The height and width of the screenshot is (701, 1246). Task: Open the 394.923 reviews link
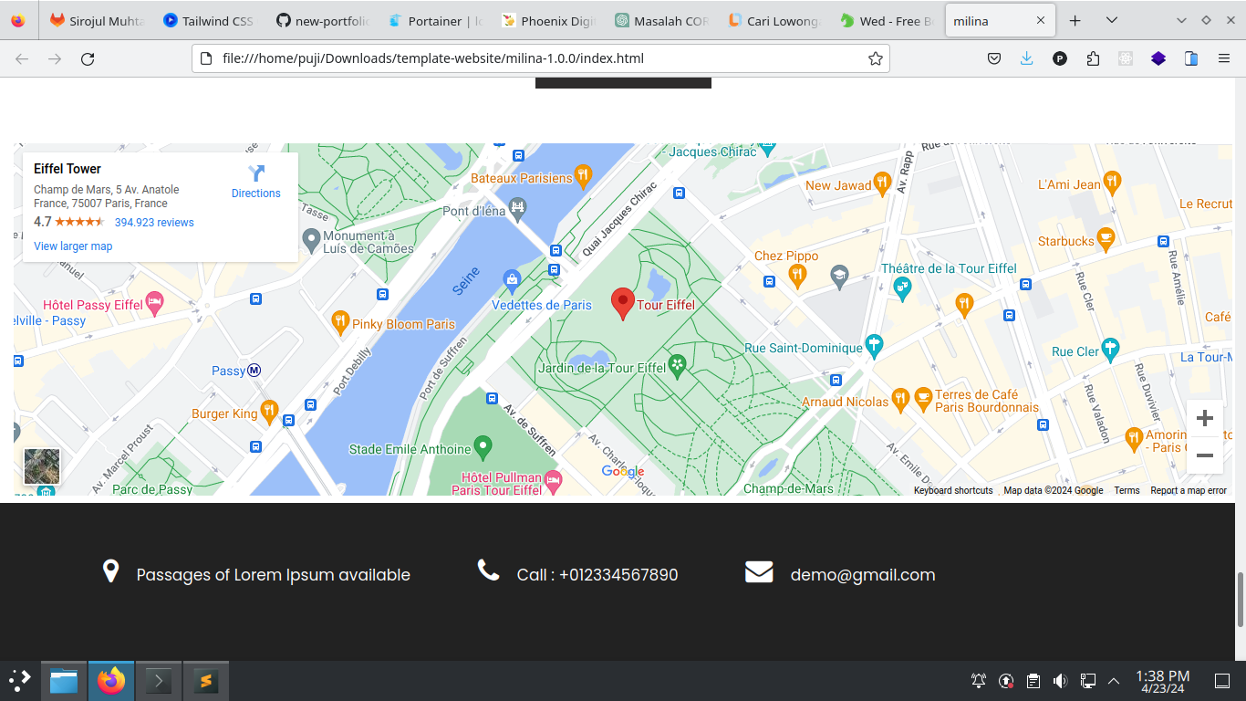coord(154,223)
